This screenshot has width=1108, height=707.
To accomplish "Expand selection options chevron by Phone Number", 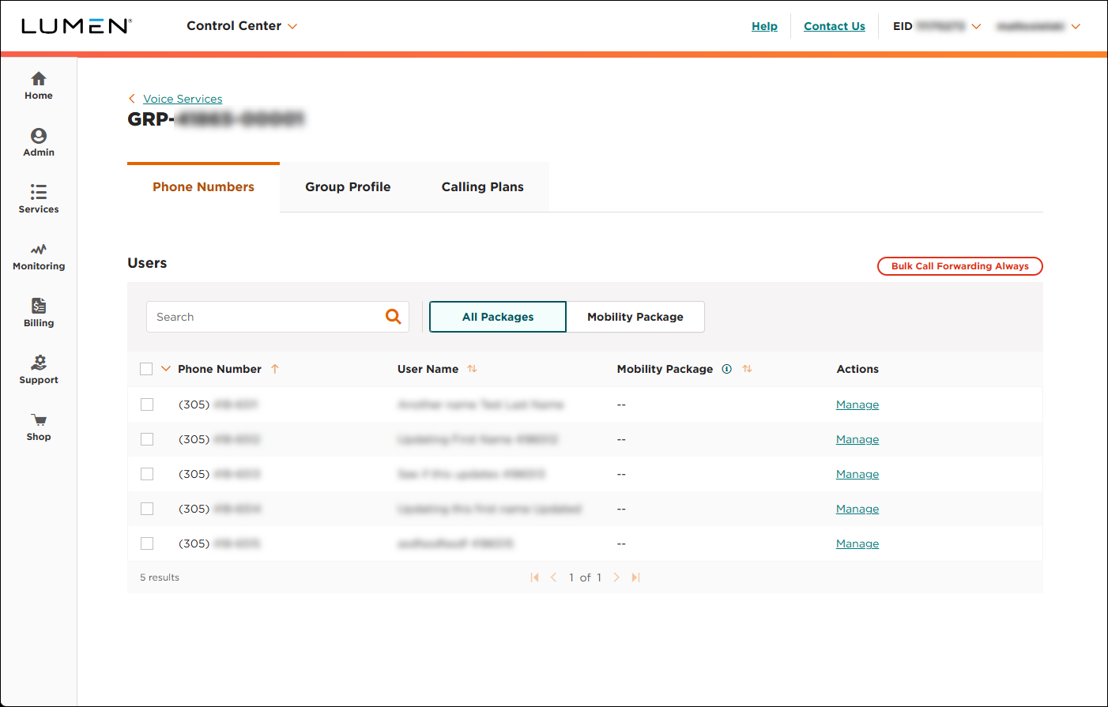I will pos(166,369).
